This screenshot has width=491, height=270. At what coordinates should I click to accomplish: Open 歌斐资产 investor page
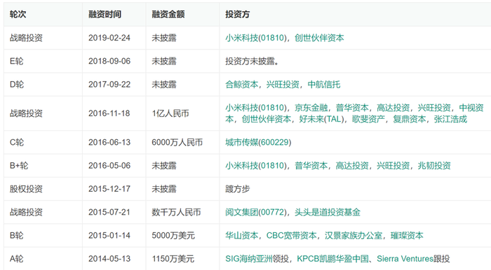pyautogui.click(x=368, y=119)
